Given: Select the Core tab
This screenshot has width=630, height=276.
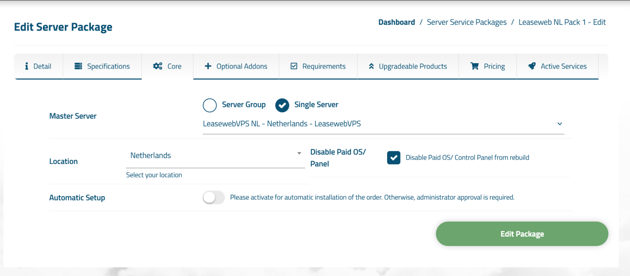Looking at the screenshot, I should click(167, 66).
